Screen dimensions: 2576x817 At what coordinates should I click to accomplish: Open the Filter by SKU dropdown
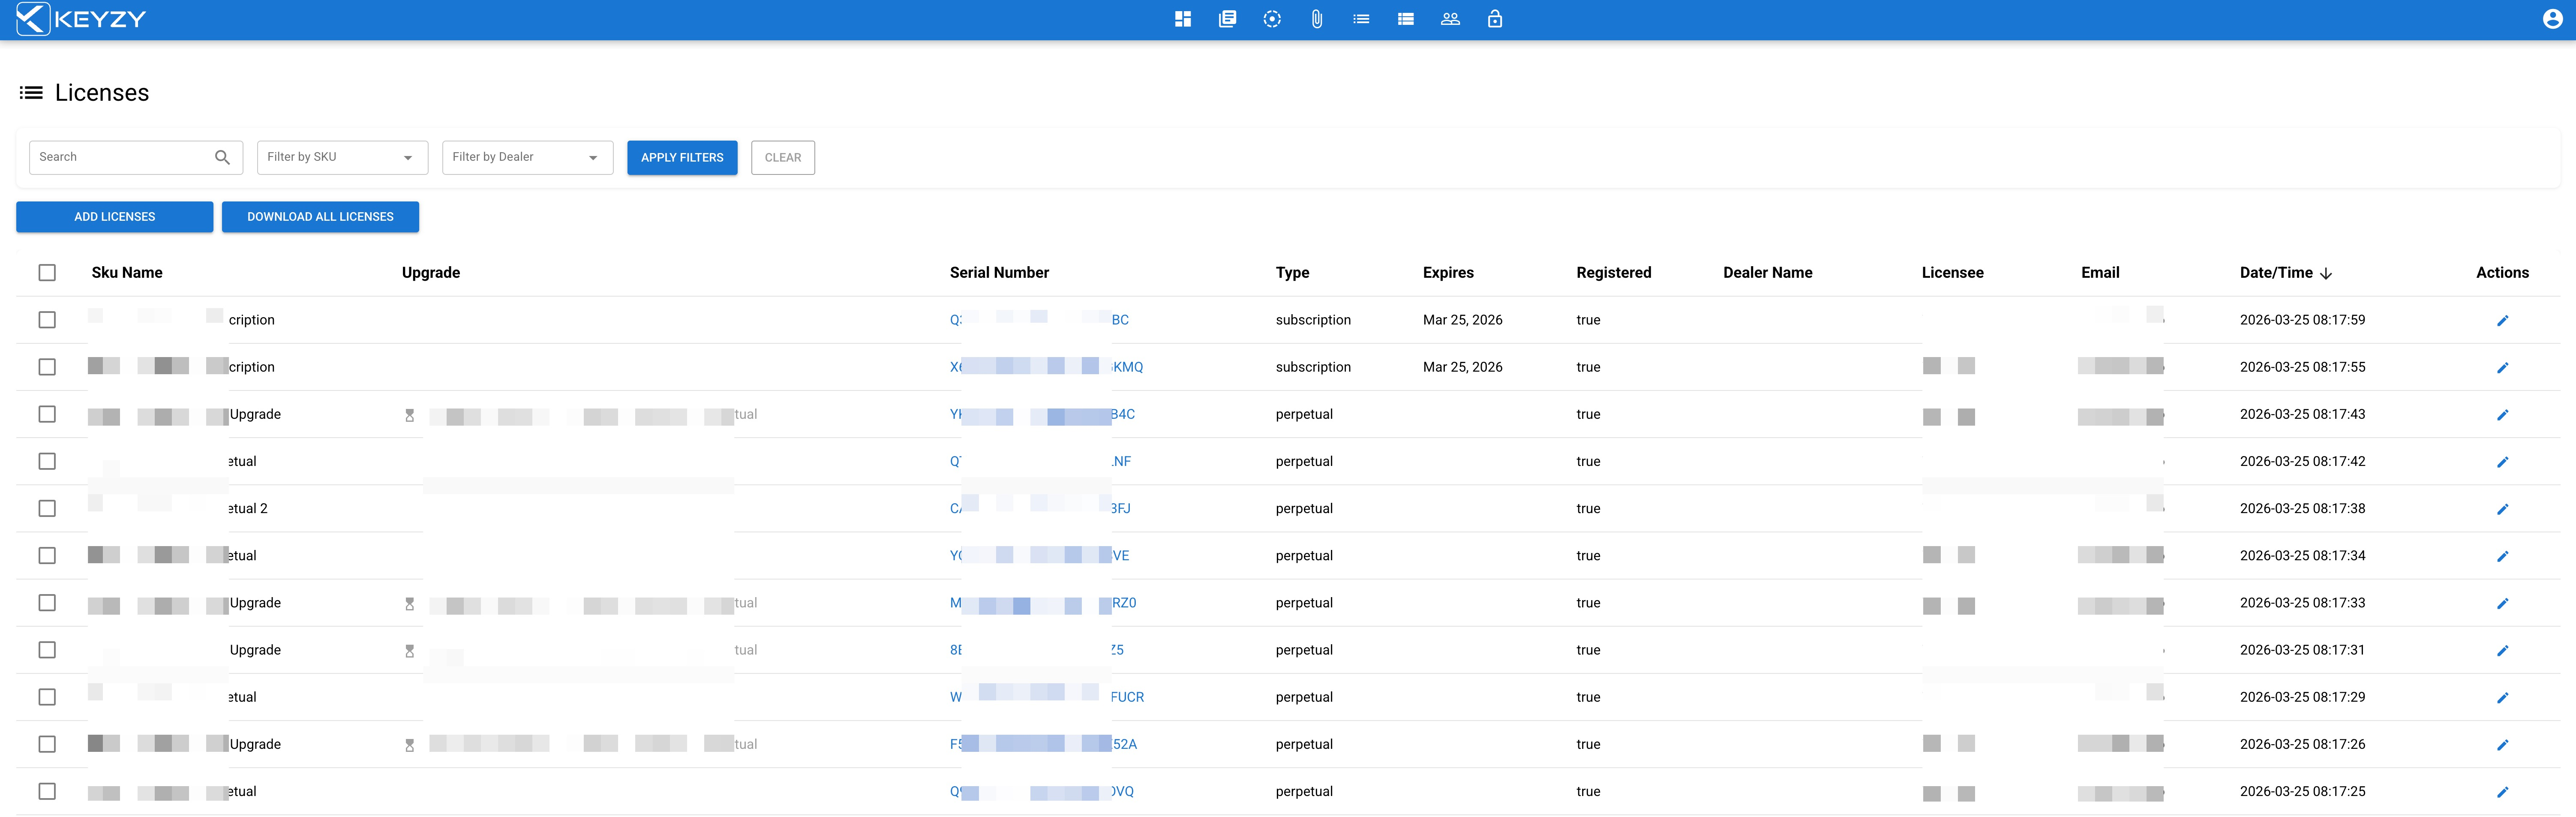coord(342,157)
